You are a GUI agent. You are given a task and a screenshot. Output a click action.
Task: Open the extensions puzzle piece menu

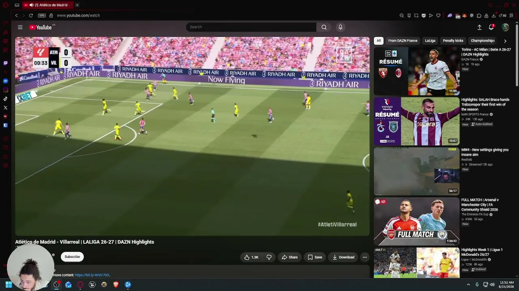[479, 16]
